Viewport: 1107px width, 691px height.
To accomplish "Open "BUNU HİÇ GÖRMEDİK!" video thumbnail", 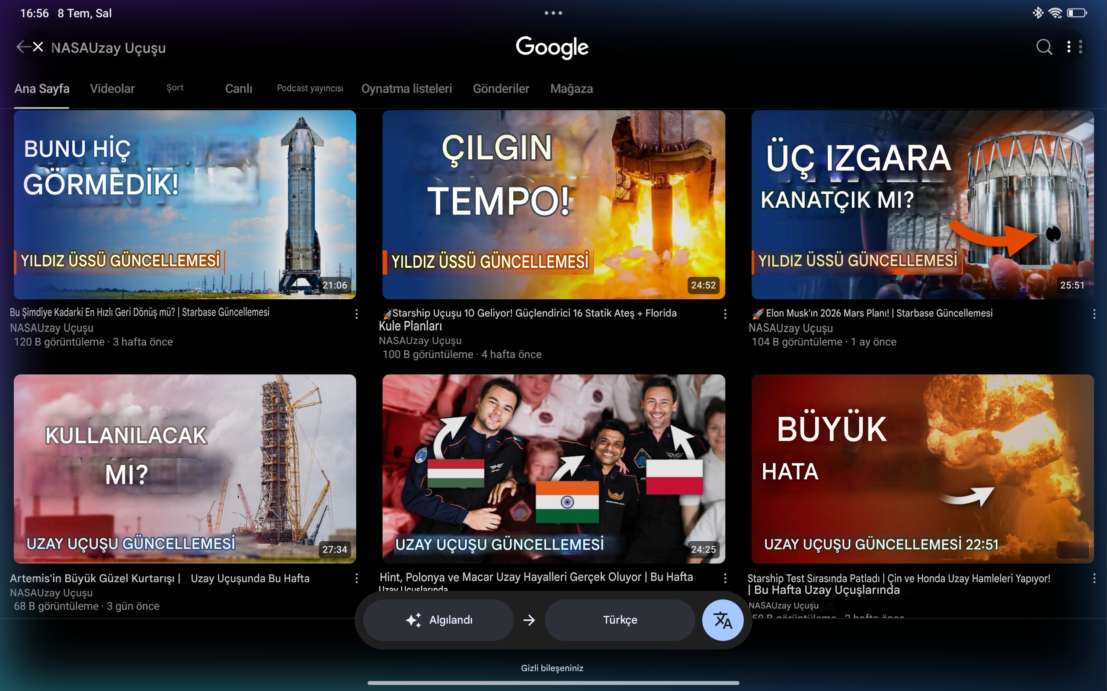I will click(185, 205).
